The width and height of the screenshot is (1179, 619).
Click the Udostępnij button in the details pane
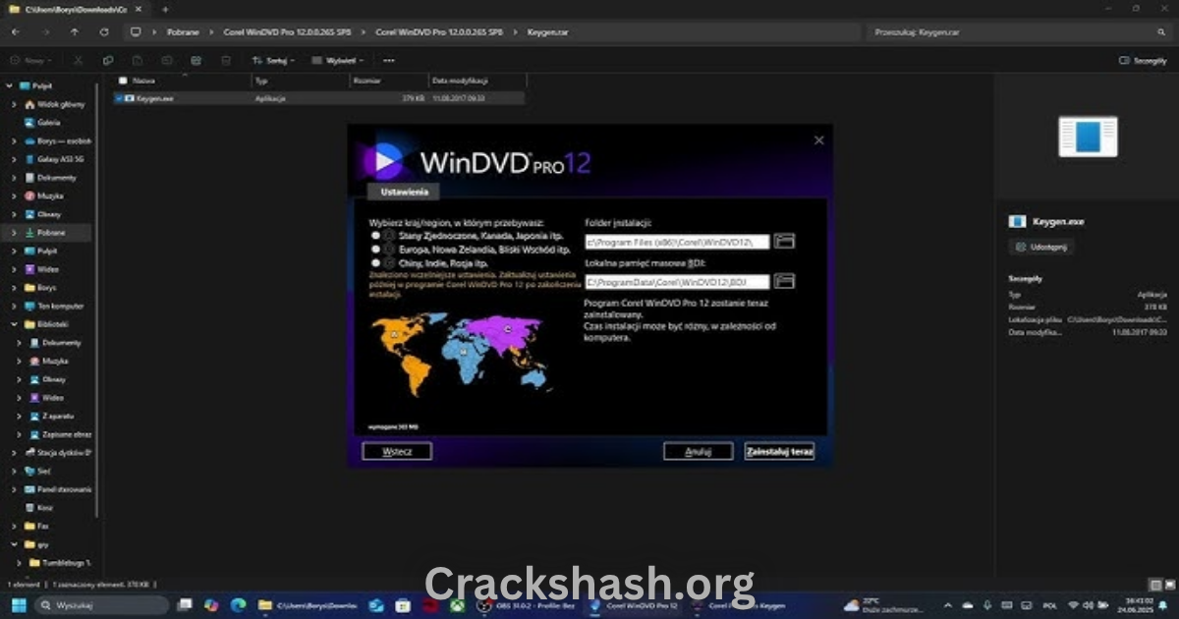[x=1042, y=247]
